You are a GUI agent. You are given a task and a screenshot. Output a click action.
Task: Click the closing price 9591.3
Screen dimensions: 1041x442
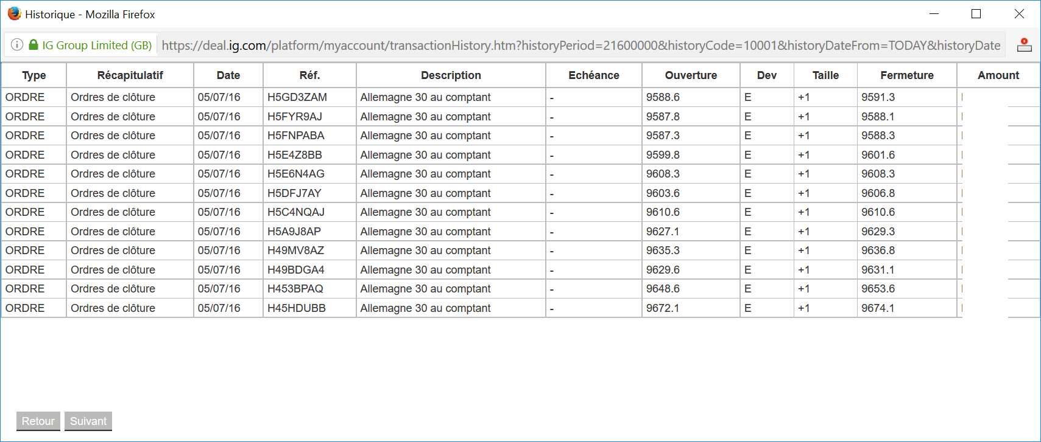tap(878, 97)
